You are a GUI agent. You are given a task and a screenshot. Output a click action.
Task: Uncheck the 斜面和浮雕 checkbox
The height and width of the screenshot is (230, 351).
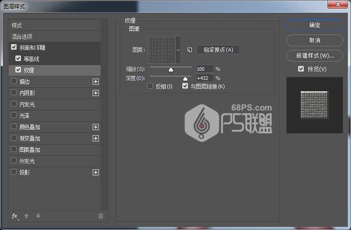tap(14, 47)
